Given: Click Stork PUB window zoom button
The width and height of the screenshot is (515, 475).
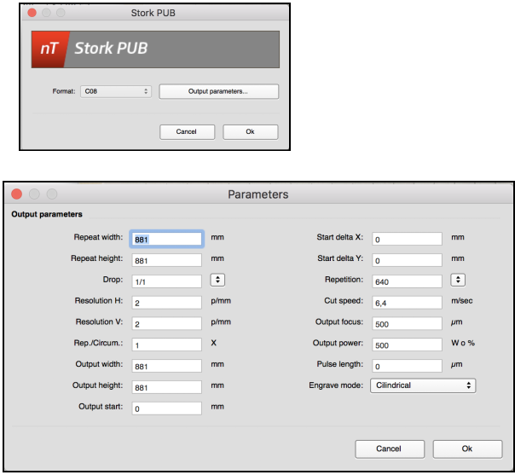Looking at the screenshot, I should pyautogui.click(x=61, y=13).
